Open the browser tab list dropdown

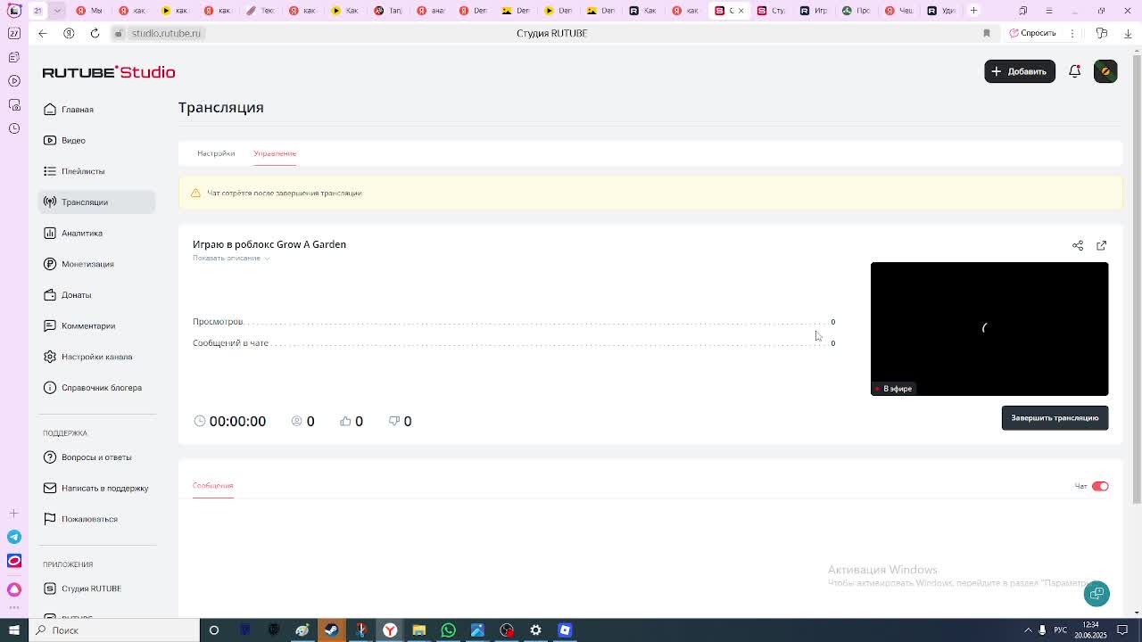57,11
